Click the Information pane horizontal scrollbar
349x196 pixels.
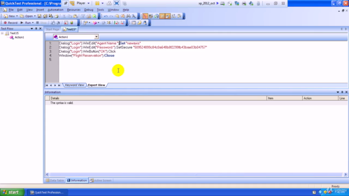tap(196, 174)
